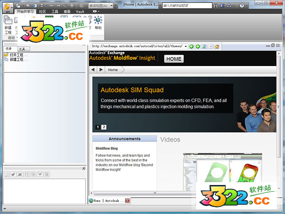The height and width of the screenshot is (214, 285).
Task: Click the triangular network icon in title bar
Action: [x=229, y=6]
